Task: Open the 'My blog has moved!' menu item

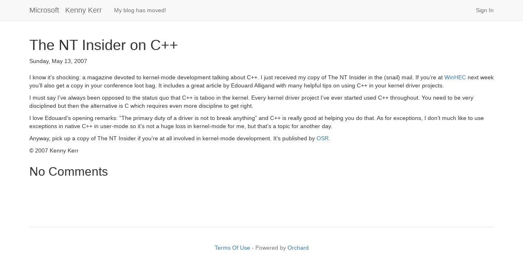Action: (x=140, y=10)
